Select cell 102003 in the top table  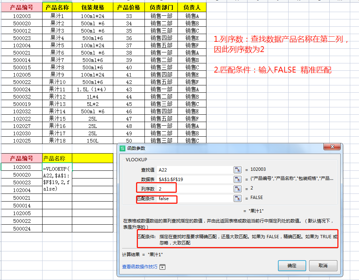tap(22, 16)
